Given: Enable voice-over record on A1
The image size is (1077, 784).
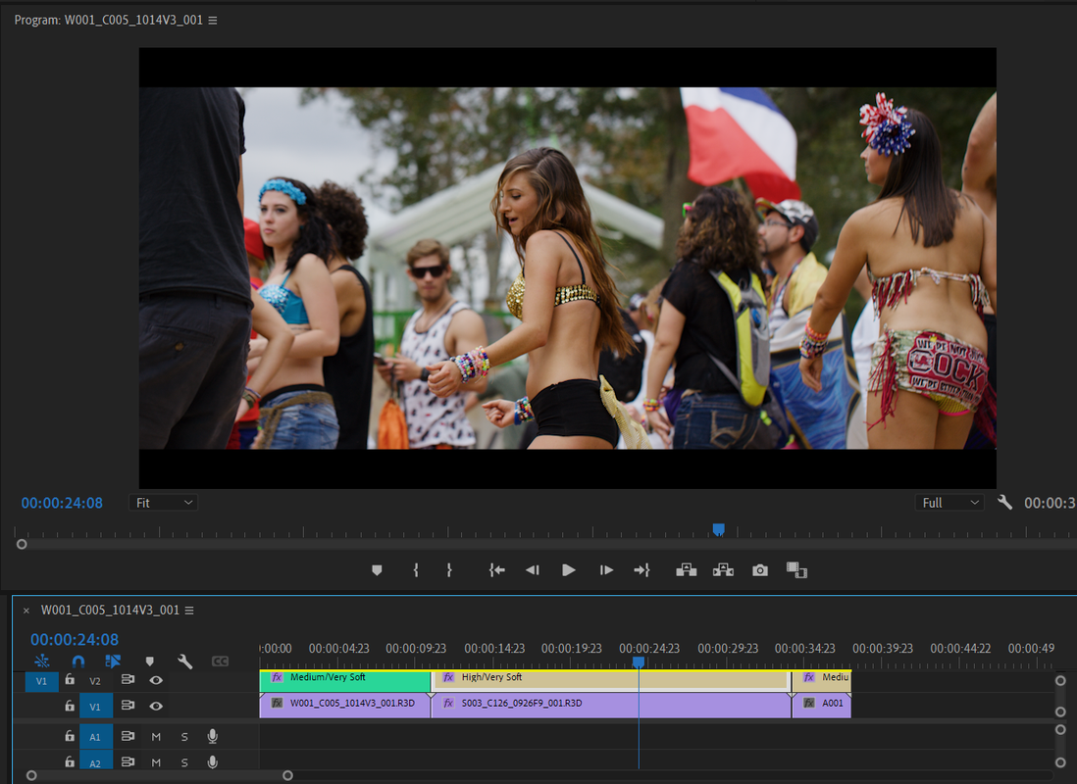Looking at the screenshot, I should (x=213, y=736).
